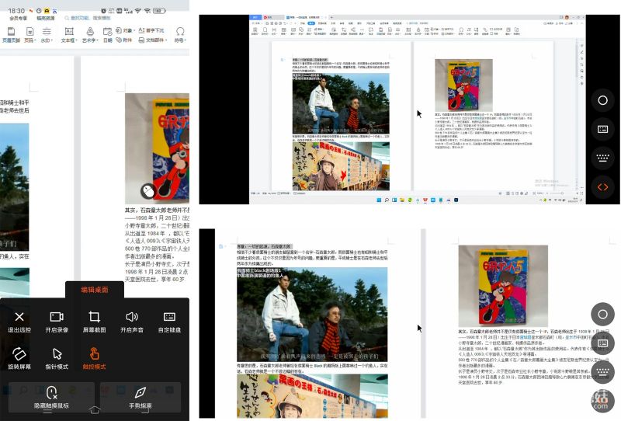Viewport: 621px width, 421px height.
Task: Tap the circle button in the upper remote view
Action: (x=602, y=100)
